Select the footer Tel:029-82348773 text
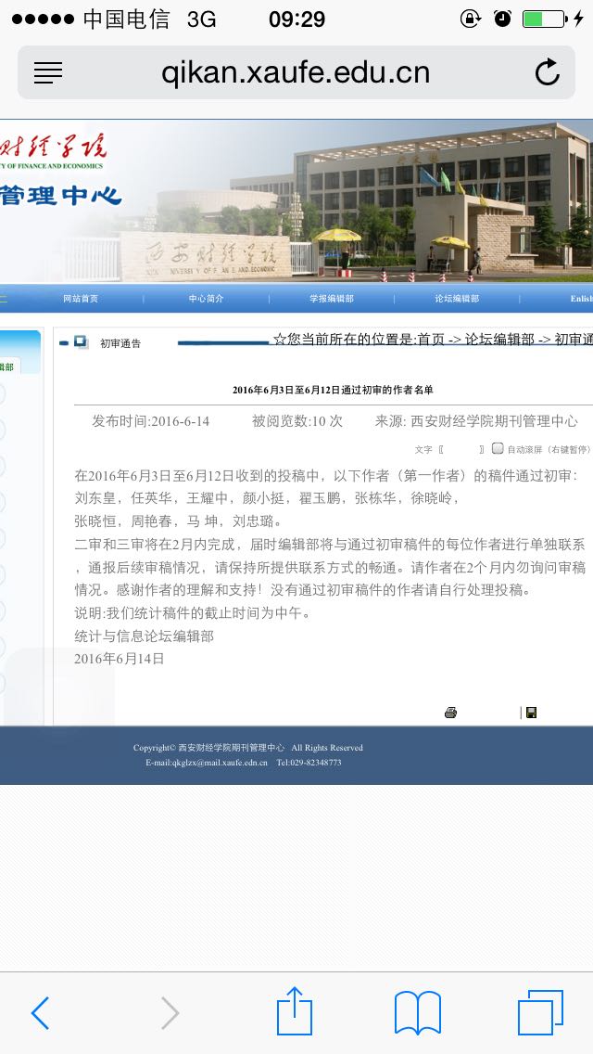 pos(309,763)
